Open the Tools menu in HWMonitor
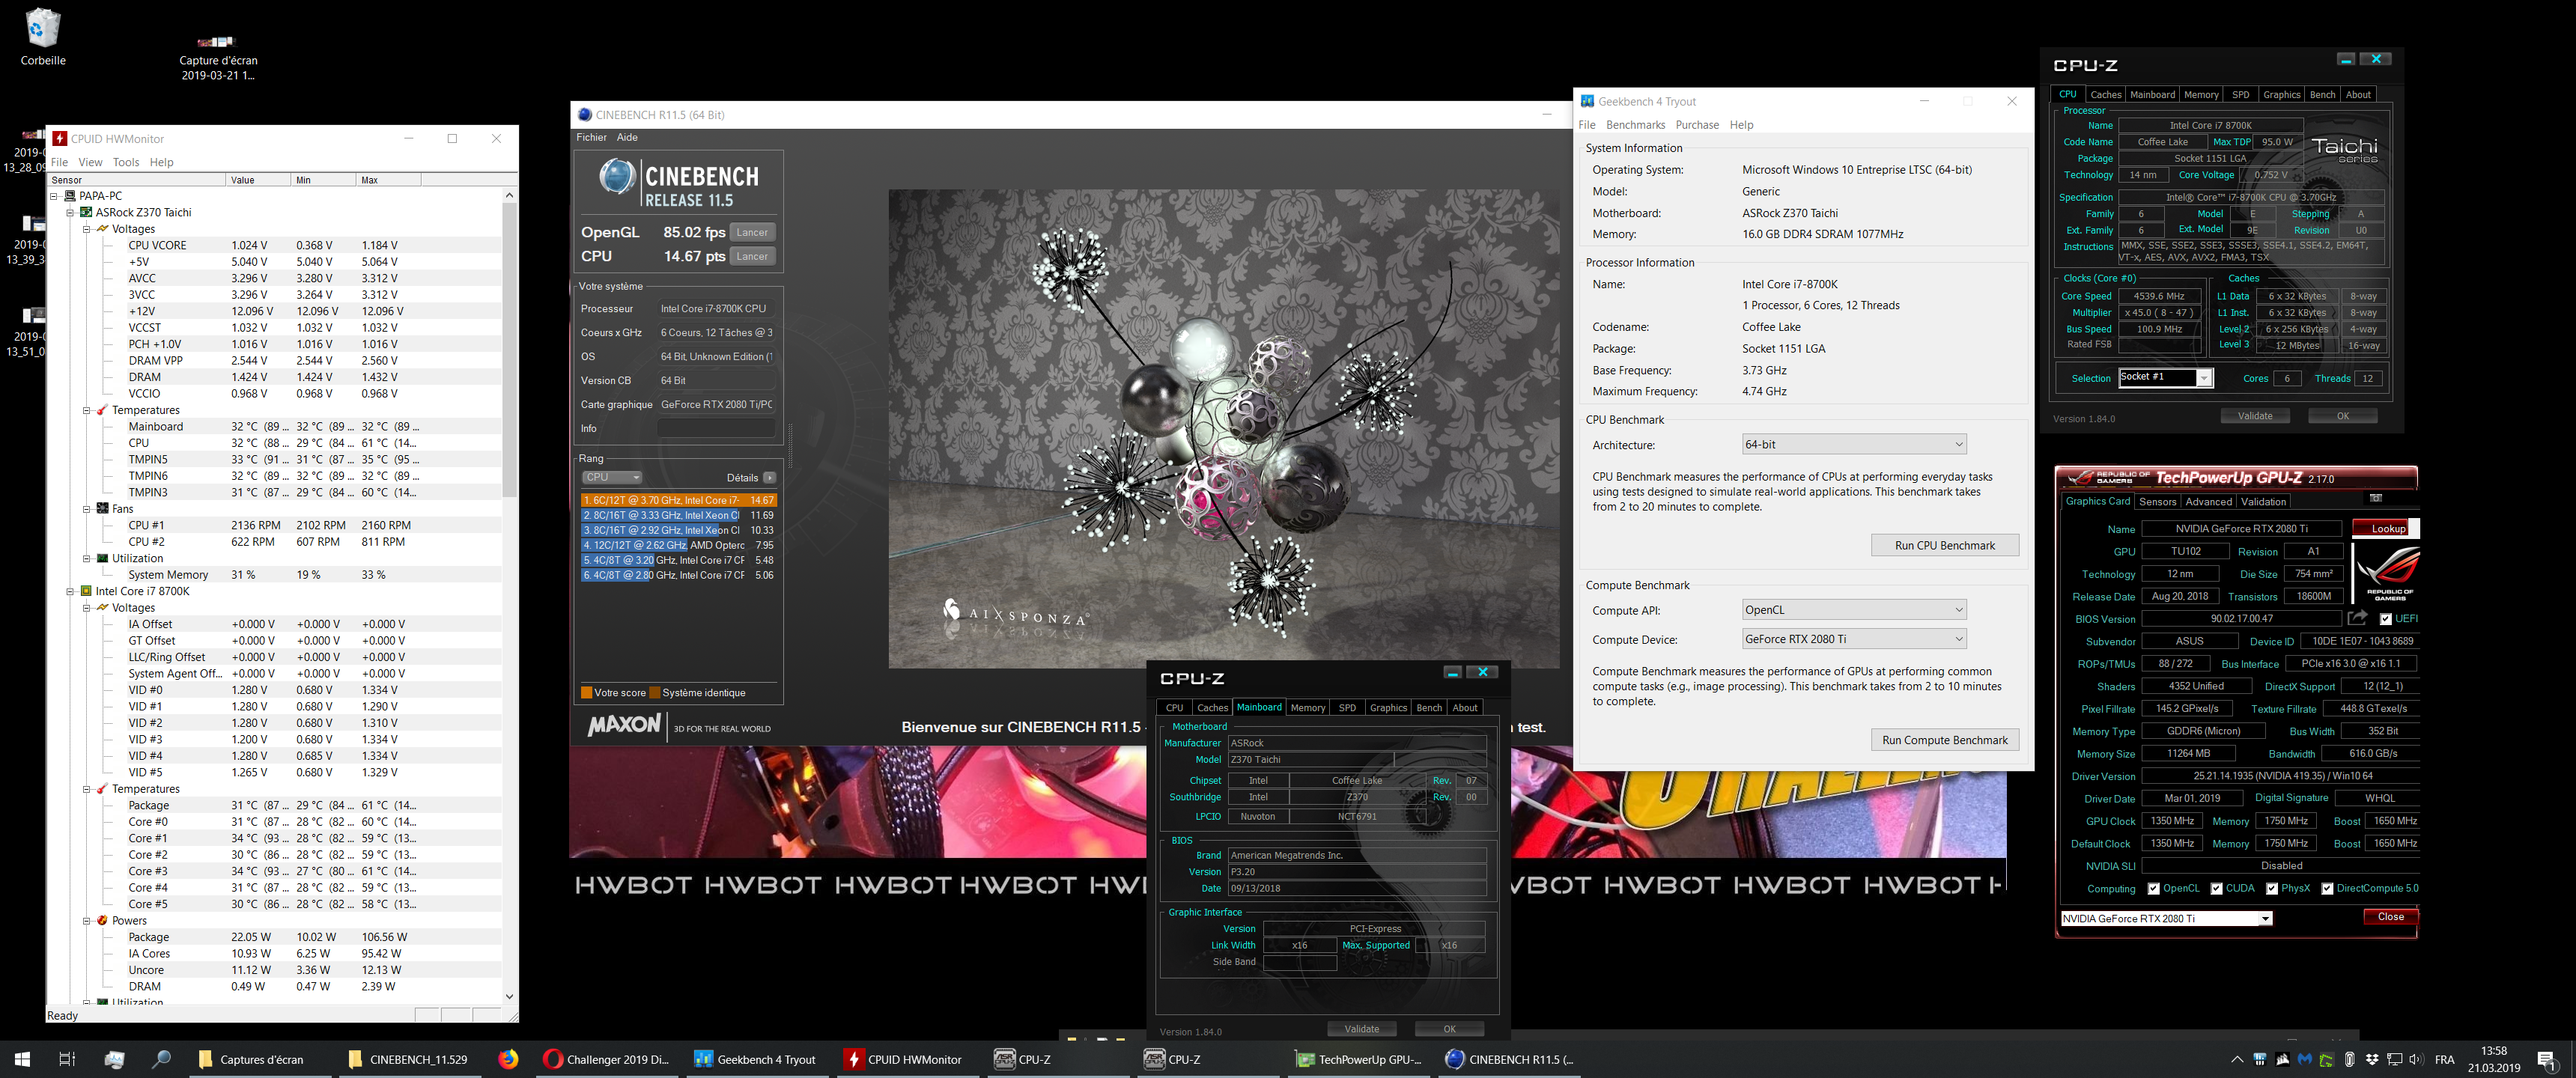Screen dimensions: 2576x1078 pos(126,162)
